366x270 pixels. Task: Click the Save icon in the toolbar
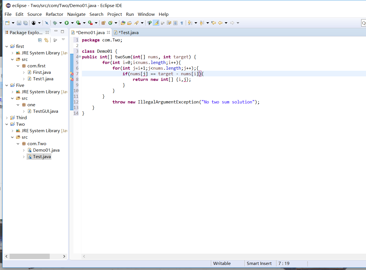pos(19,23)
